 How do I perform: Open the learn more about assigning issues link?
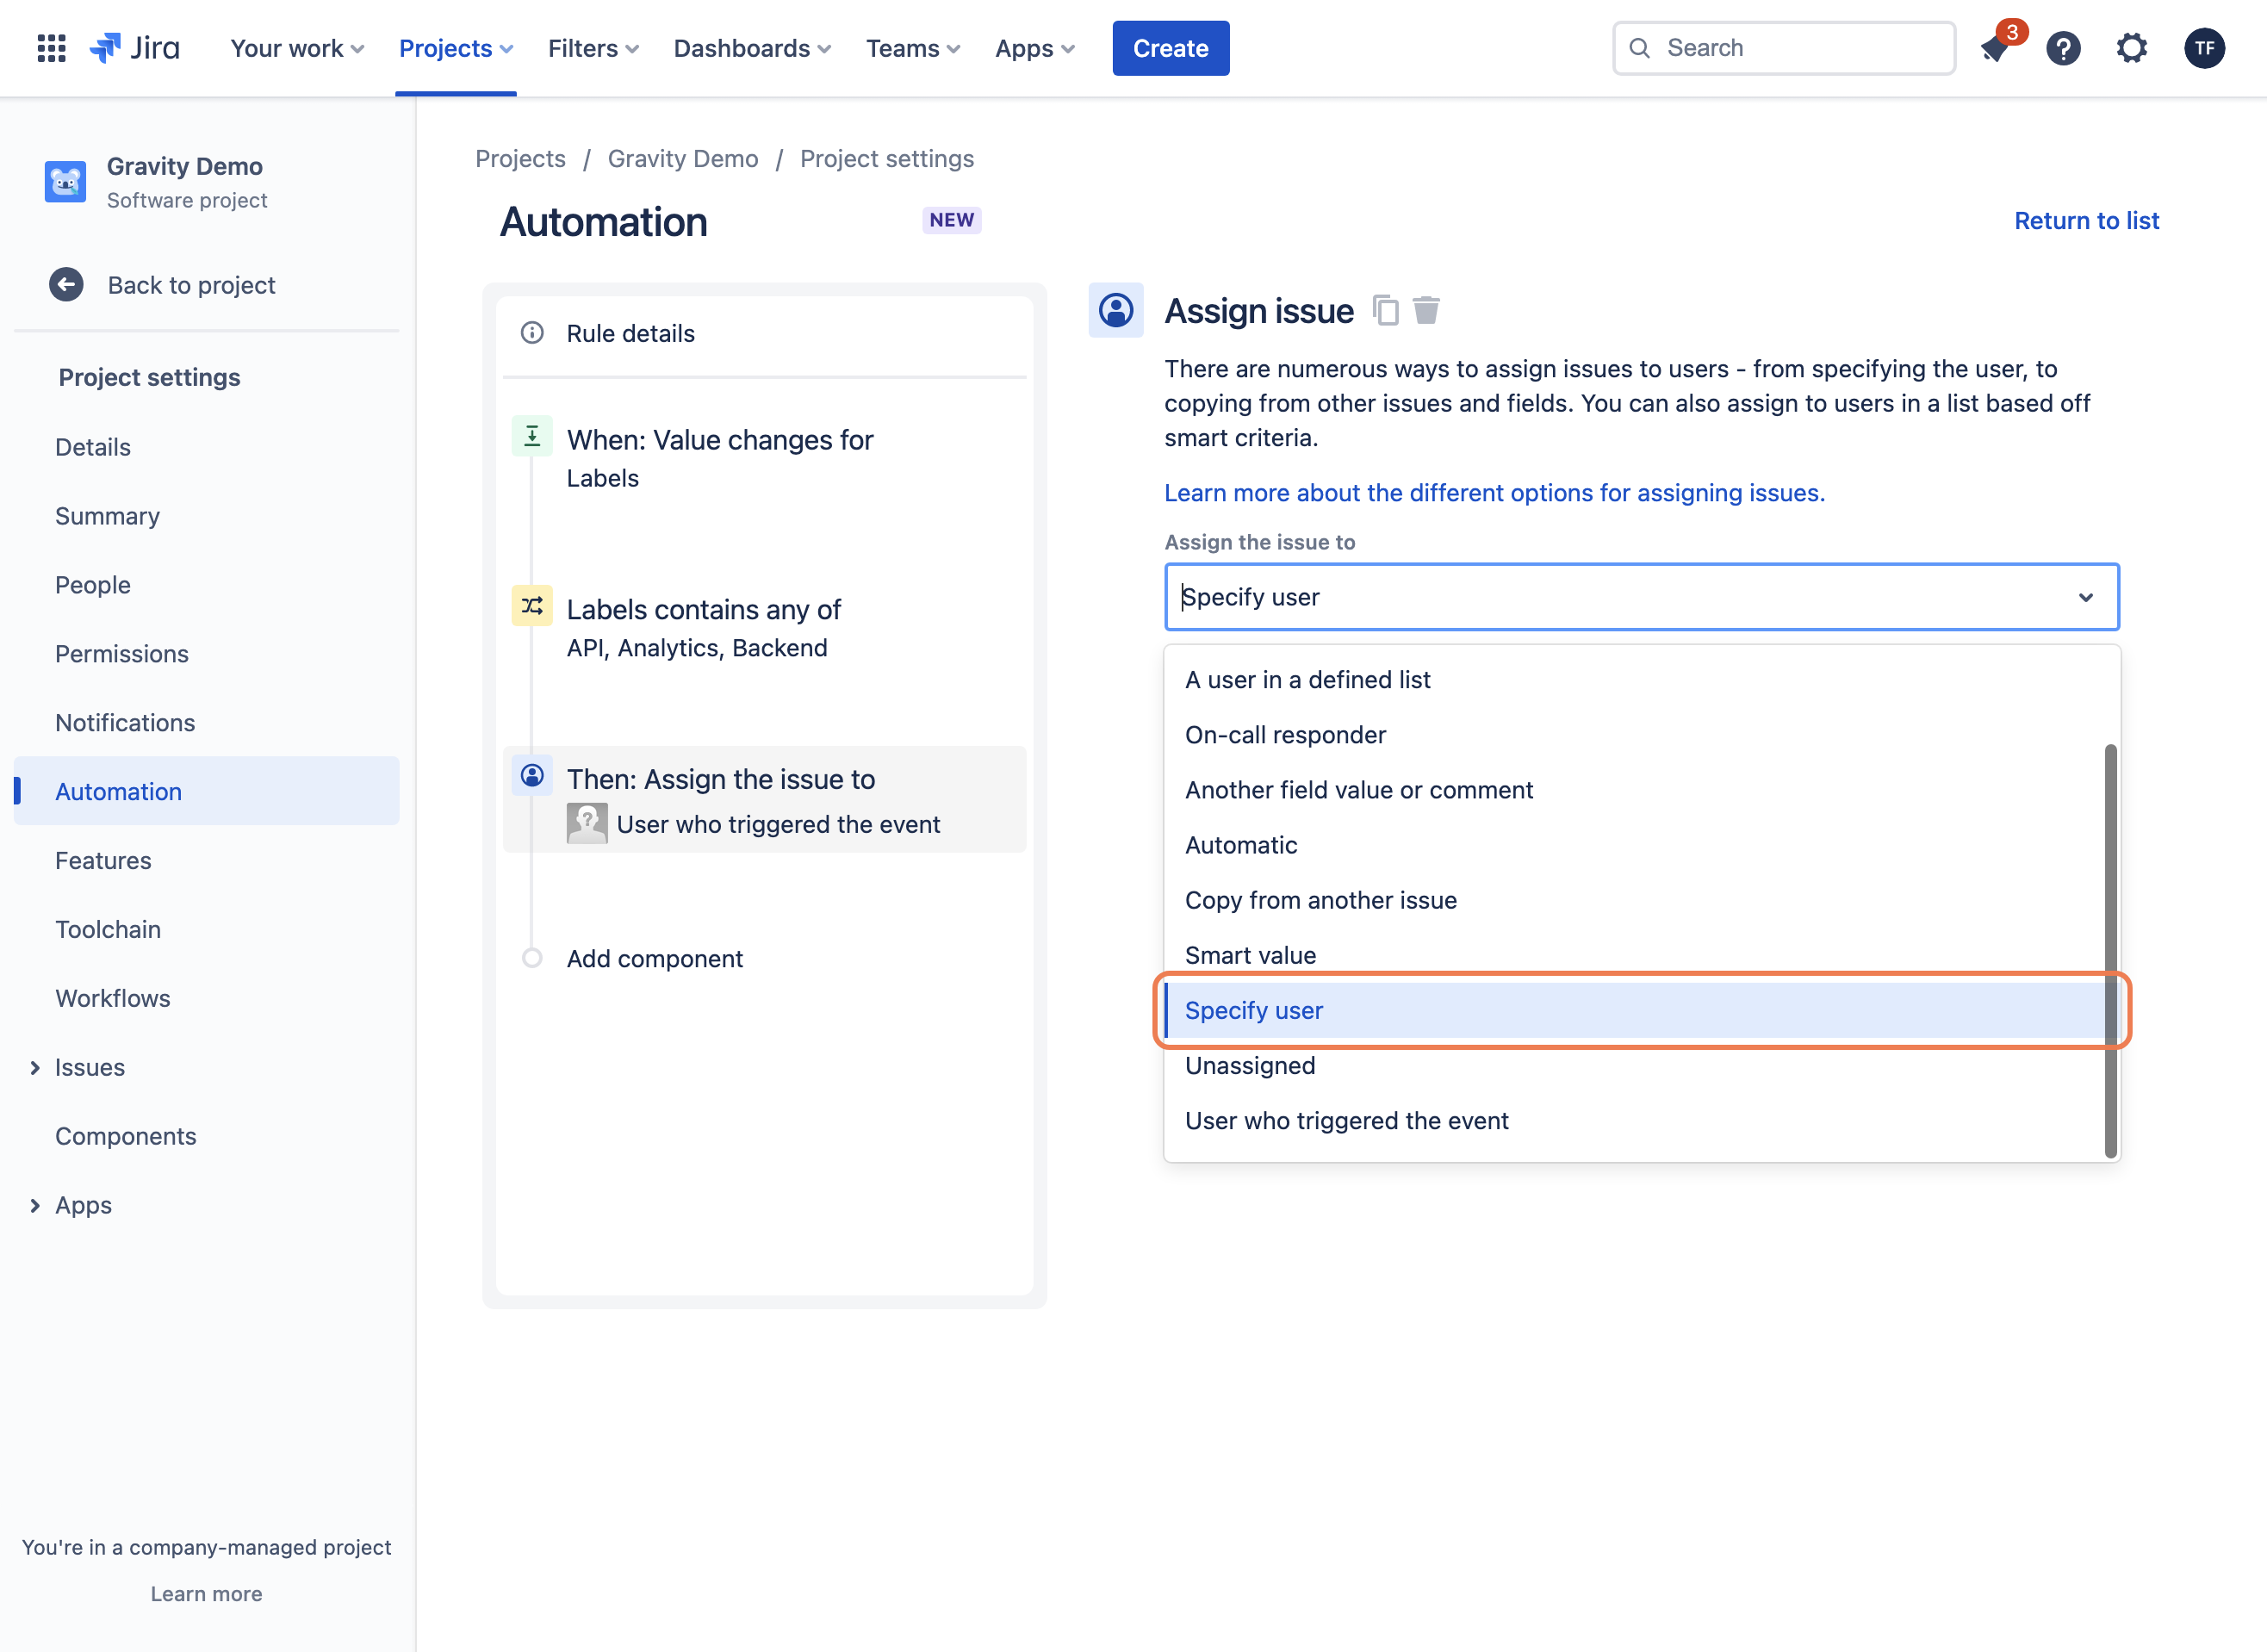tap(1494, 493)
